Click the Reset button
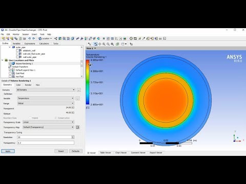Viewport: 246px width, 184px height. pos(61,151)
